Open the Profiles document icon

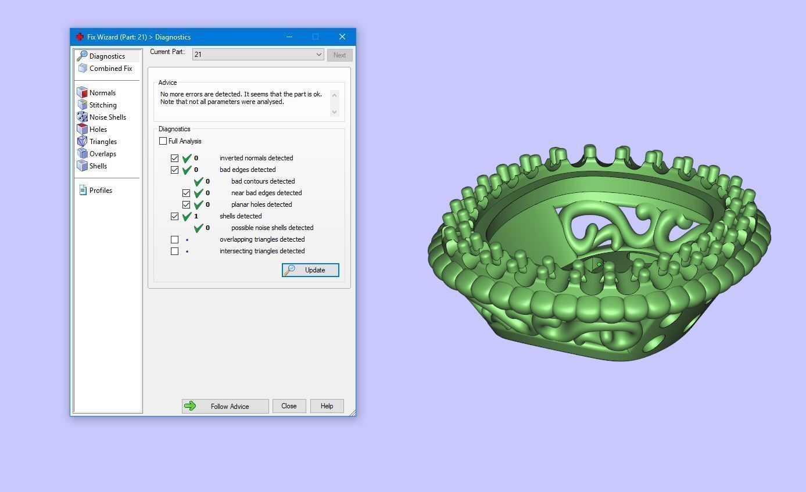pyautogui.click(x=83, y=191)
